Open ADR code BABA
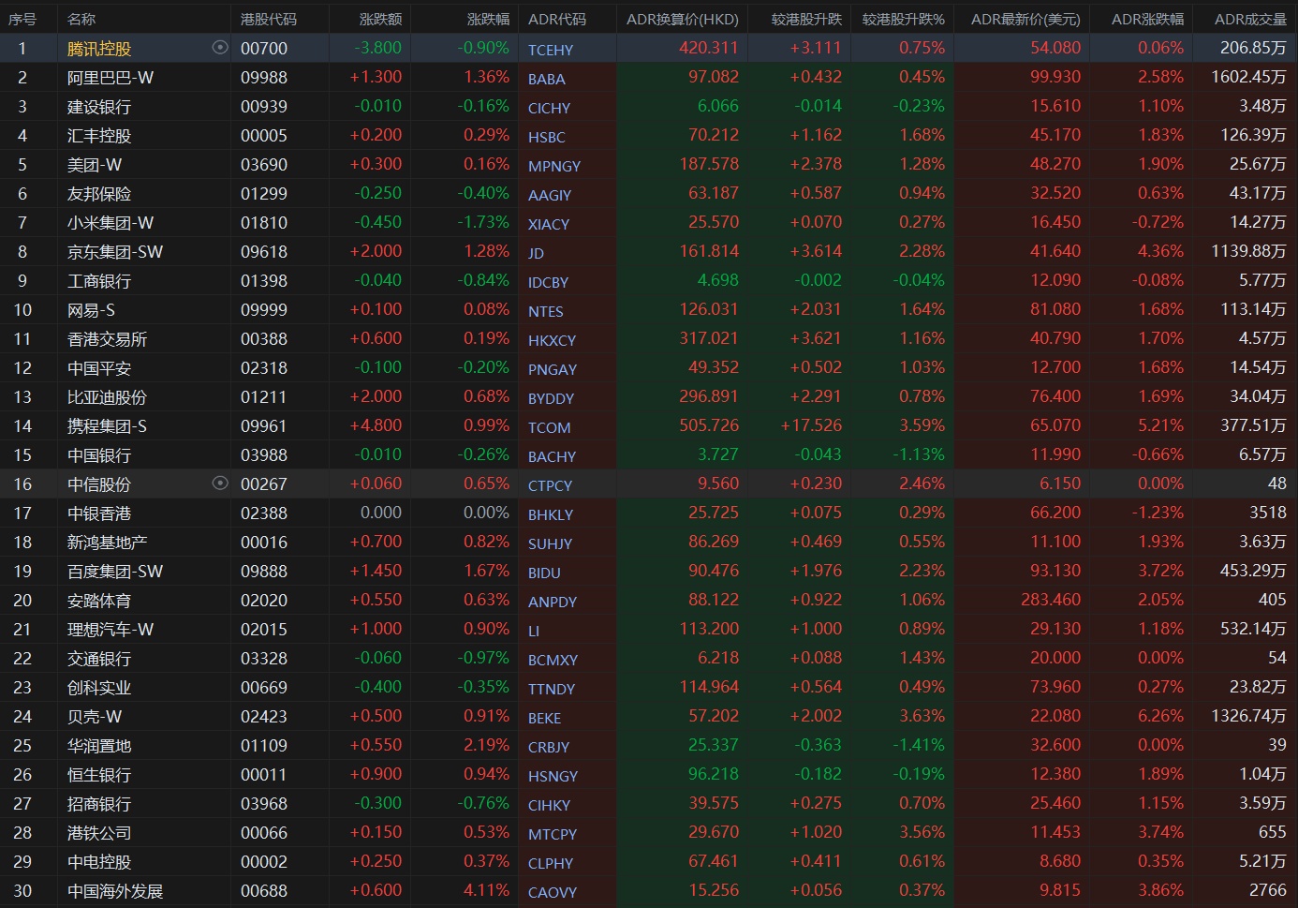The height and width of the screenshot is (908, 1298). pyautogui.click(x=546, y=79)
